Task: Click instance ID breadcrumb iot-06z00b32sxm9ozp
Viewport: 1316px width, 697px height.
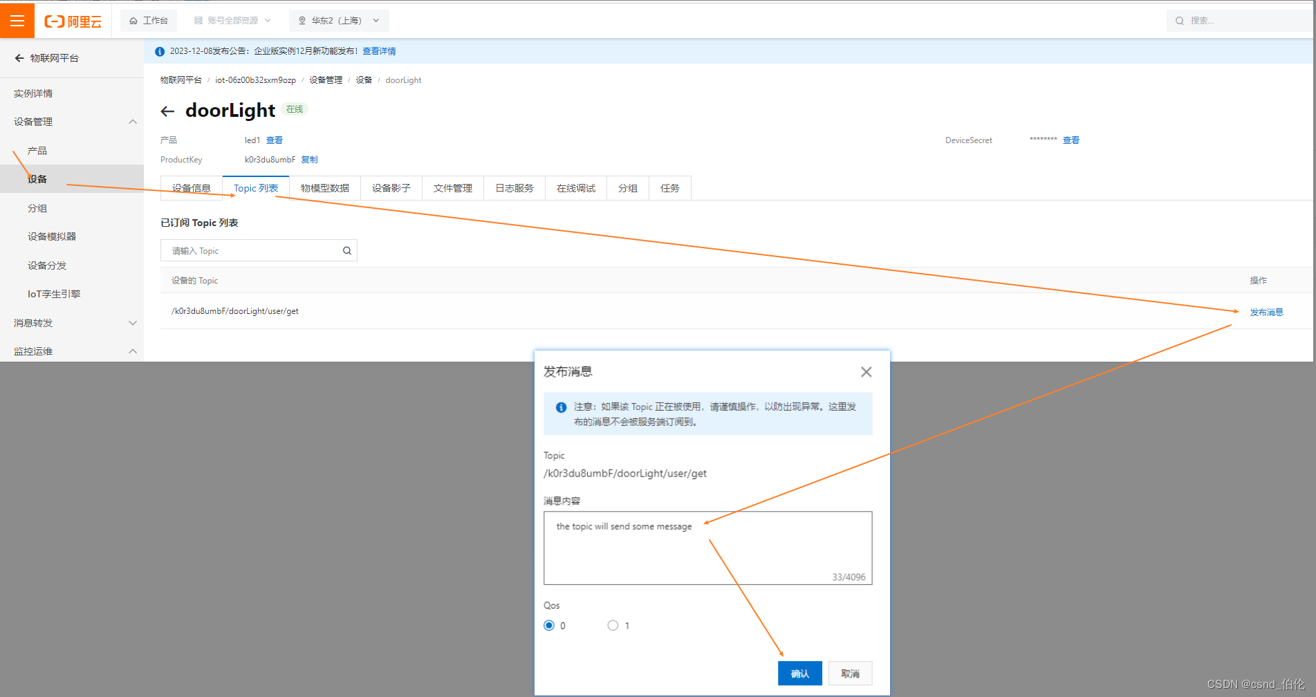Action: coord(255,80)
